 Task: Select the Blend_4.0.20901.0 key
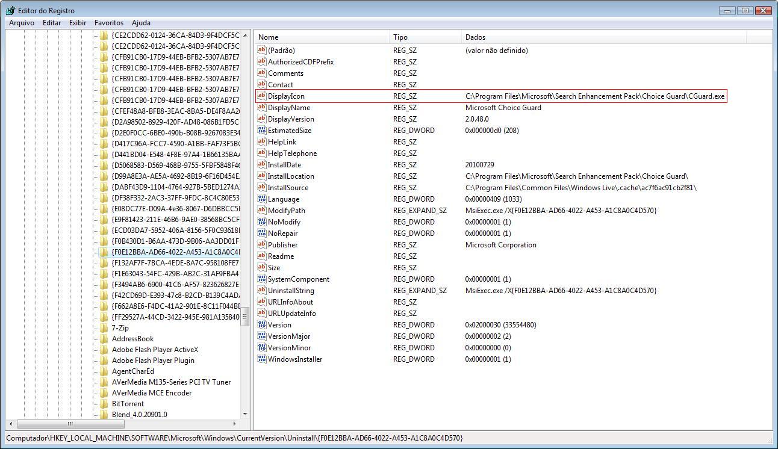[140, 415]
